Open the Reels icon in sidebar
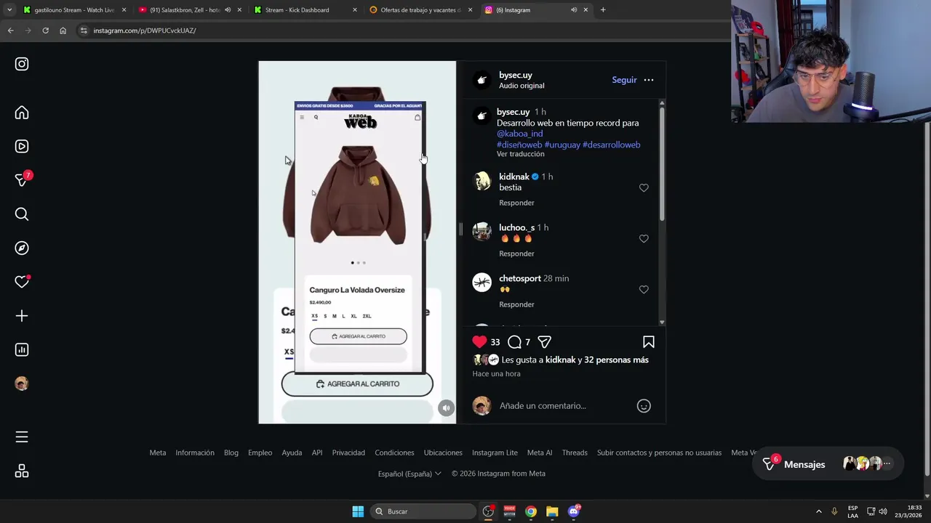The image size is (931, 523). 22,146
